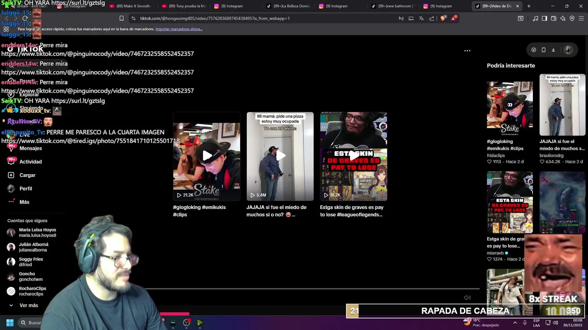Click the taskbar Buscar search box
This screenshot has height=330, width=588.
[x=30, y=323]
